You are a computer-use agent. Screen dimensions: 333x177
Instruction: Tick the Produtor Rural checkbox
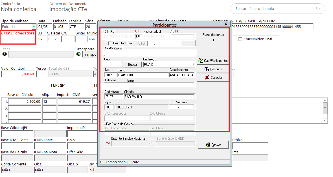coord(110,43)
